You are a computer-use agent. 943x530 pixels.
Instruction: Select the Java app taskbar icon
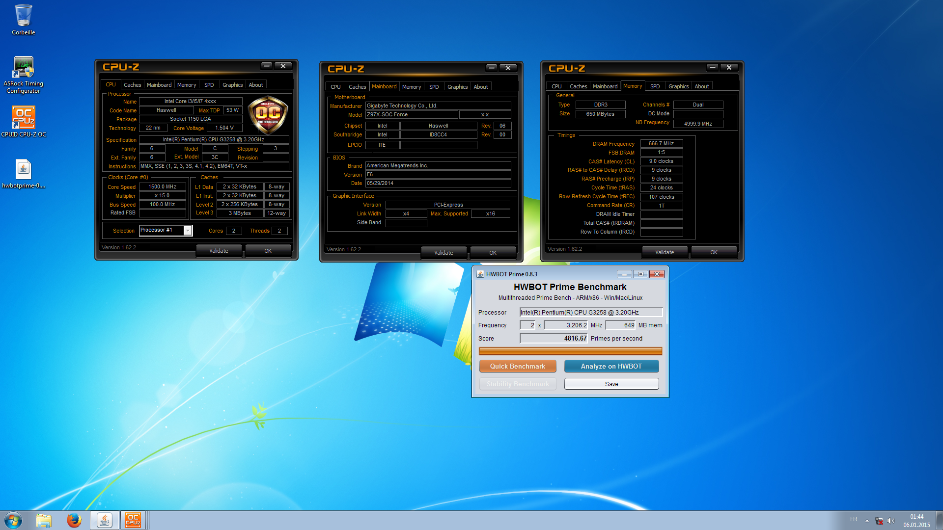pyautogui.click(x=104, y=520)
